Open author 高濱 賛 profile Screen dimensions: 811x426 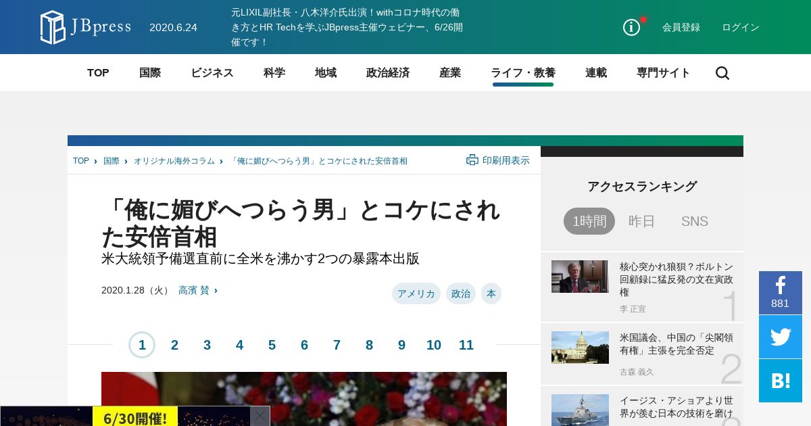point(194,290)
